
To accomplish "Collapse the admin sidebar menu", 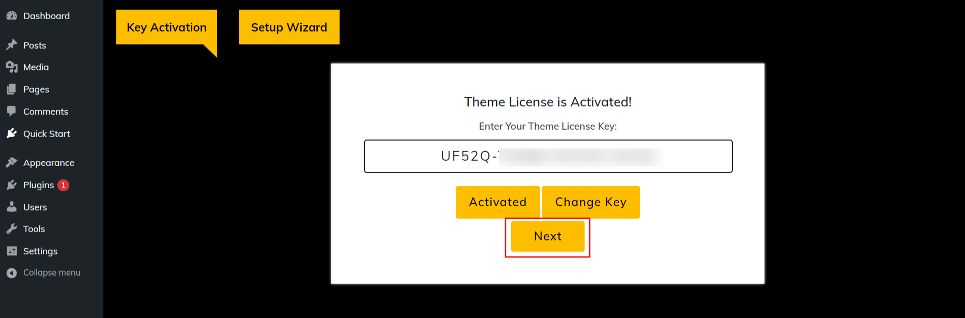I will [x=43, y=272].
